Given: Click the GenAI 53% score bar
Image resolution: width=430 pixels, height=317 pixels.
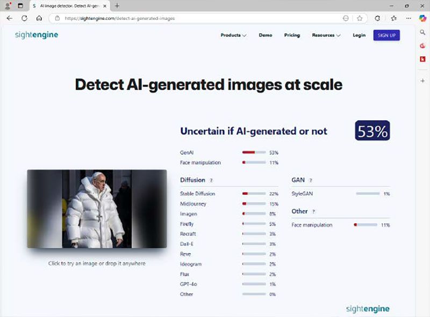Looking at the screenshot, I should click(254, 152).
